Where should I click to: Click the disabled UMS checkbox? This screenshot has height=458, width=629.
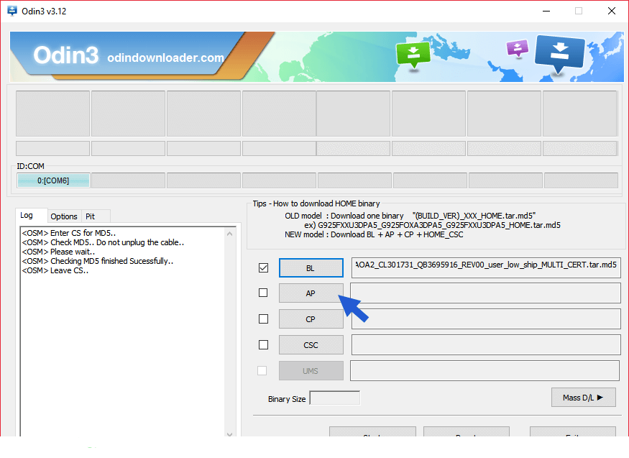pos(262,370)
